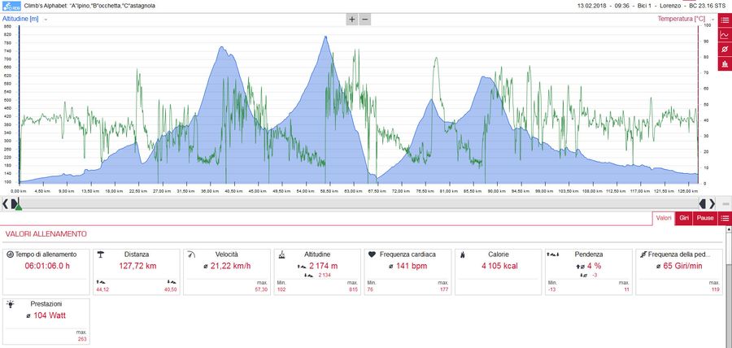732x348 pixels.
Task: Click the heart icon on Frequenza cardiaca card
Action: click(x=372, y=254)
